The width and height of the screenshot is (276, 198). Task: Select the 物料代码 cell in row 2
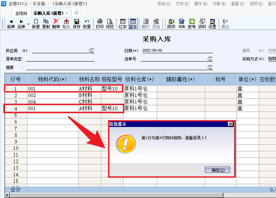coord(52,95)
